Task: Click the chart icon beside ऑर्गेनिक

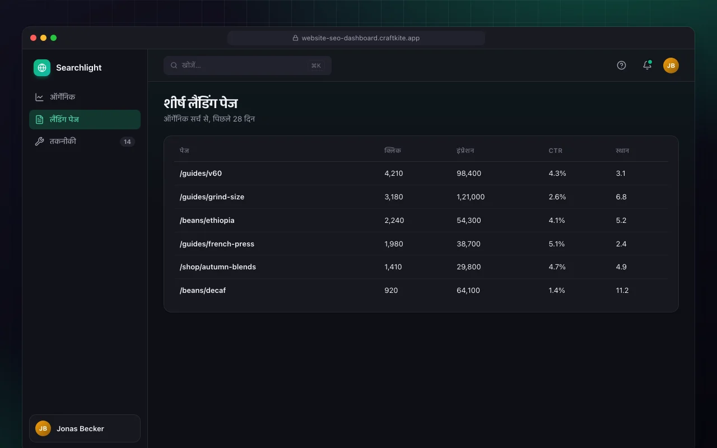Action: click(39, 97)
